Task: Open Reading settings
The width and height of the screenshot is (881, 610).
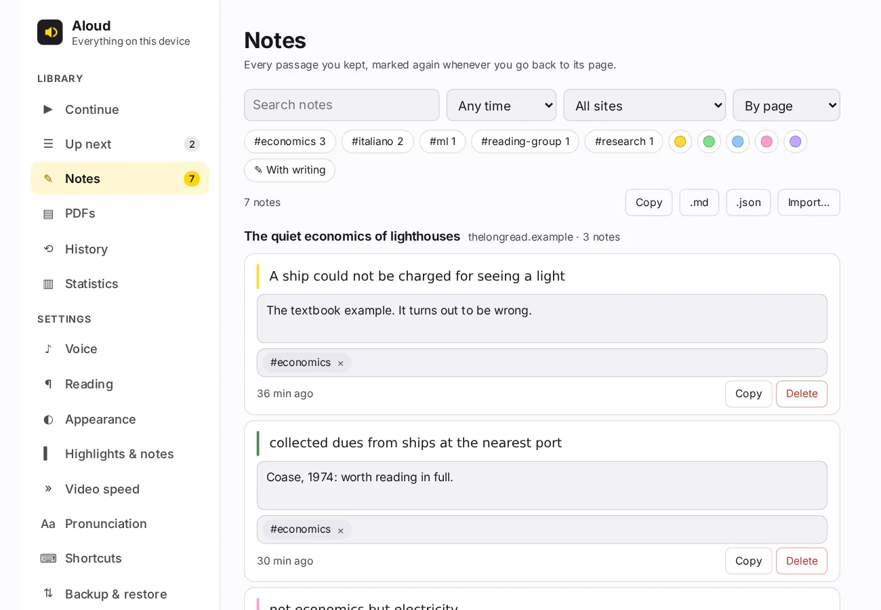Action: 120,384
